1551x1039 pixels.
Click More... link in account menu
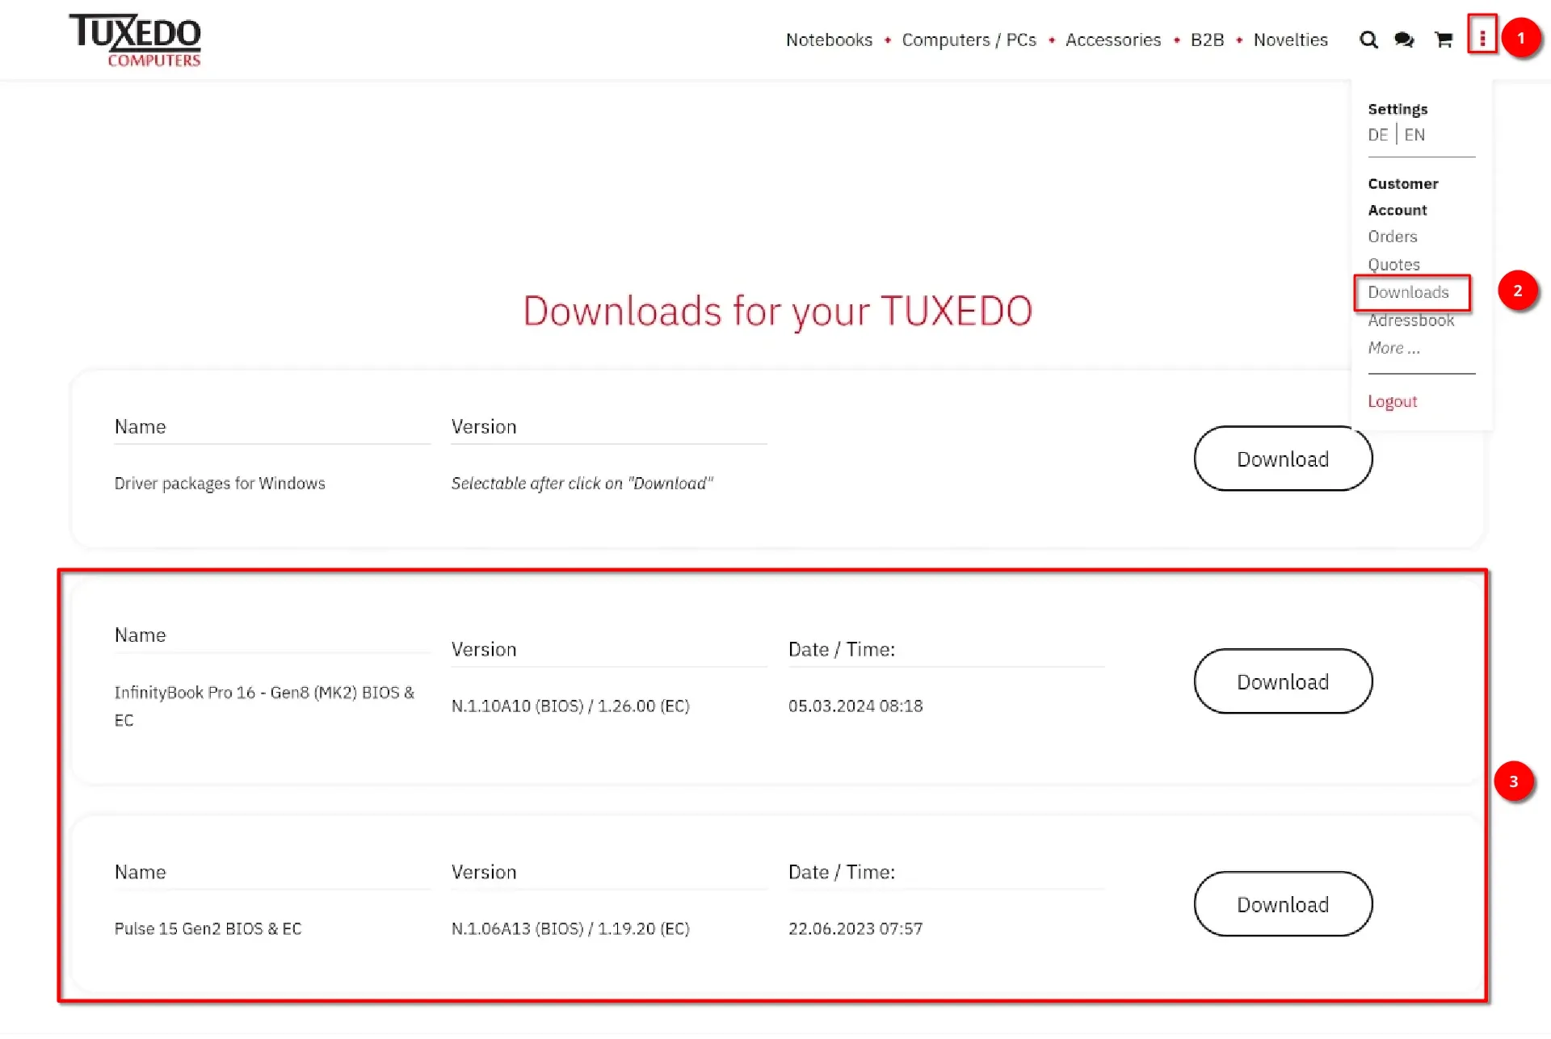1392,346
